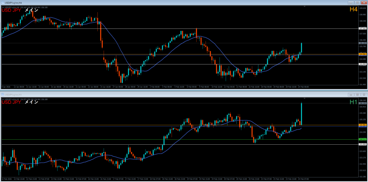Click the current price 156.100 tag on H1 chart
This screenshot has height=182, width=368.
coord(362,103)
